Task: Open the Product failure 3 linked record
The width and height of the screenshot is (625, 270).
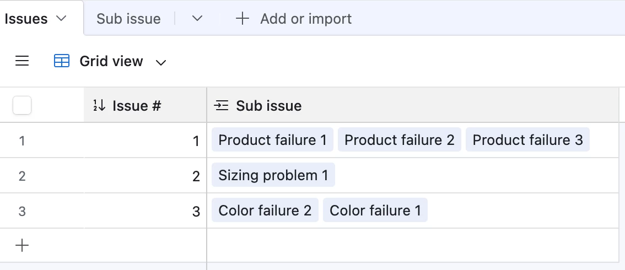Action: tap(527, 140)
